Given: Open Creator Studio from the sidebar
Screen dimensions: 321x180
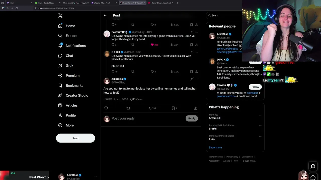Looking at the screenshot, I should click(73, 95).
